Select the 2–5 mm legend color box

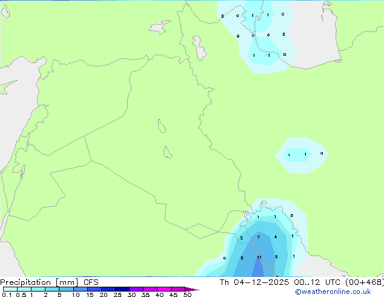[x=52, y=289]
